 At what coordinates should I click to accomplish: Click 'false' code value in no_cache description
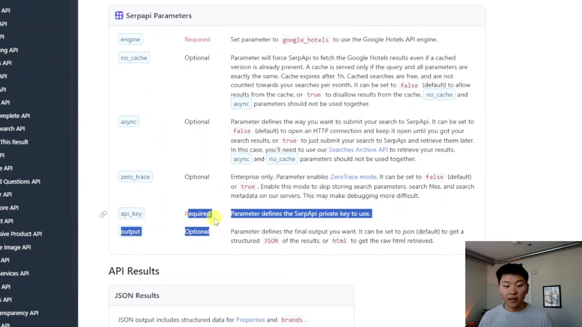point(409,86)
